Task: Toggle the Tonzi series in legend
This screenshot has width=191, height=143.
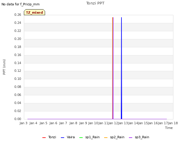Action: [49, 137]
